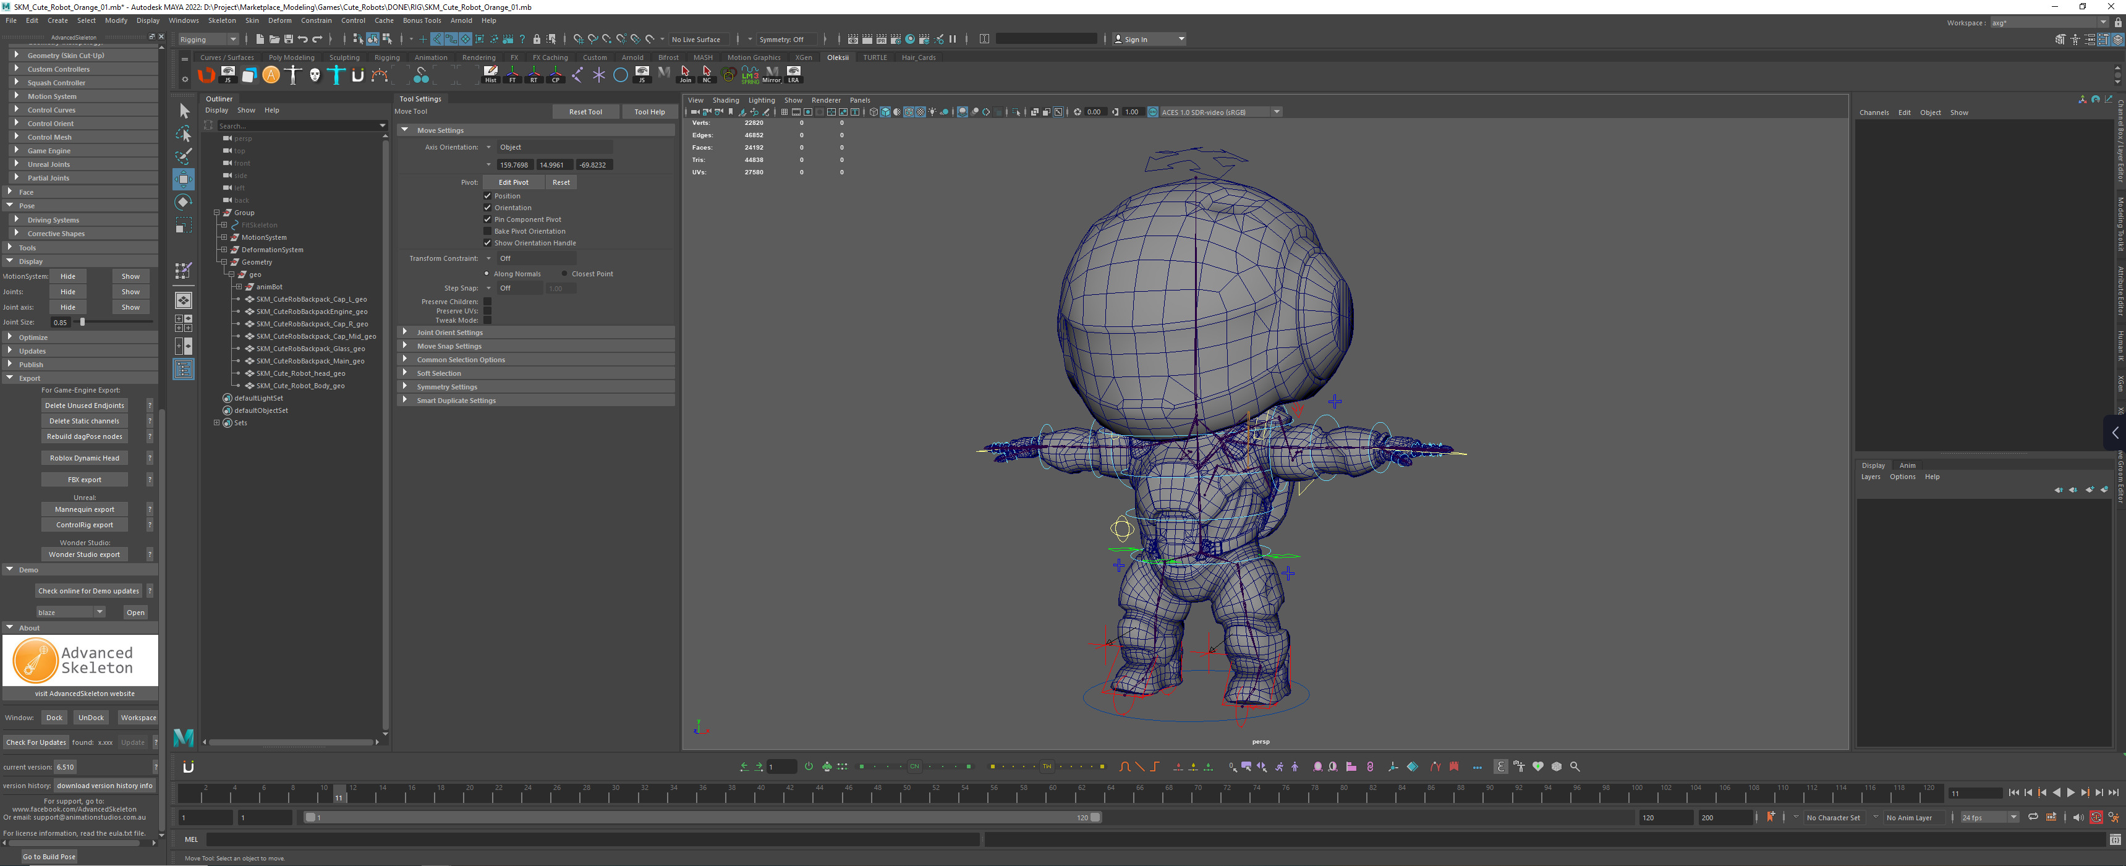The width and height of the screenshot is (2126, 866).
Task: Click the animBot heart icon
Action: point(1537,767)
